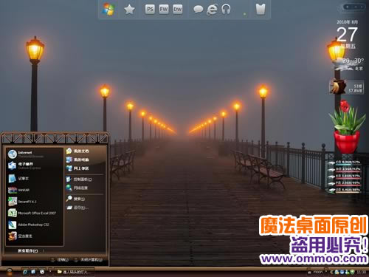
Task: Expand 所有程序 all programs list
Action: point(31,250)
